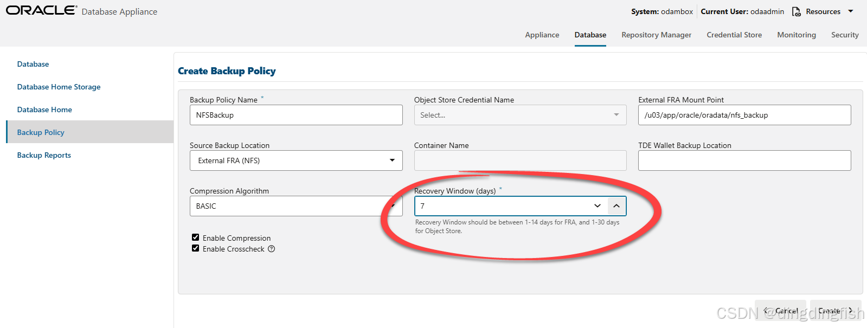Click the TDE Wallet Backup Location field
The width and height of the screenshot is (867, 328).
click(x=744, y=160)
